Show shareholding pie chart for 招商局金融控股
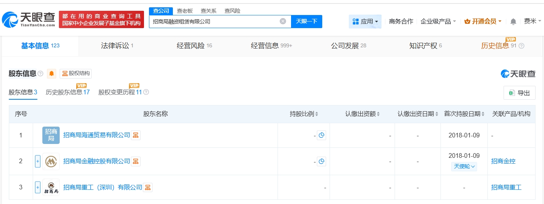Image resolution: width=544 pixels, height=204 pixels. (321, 161)
